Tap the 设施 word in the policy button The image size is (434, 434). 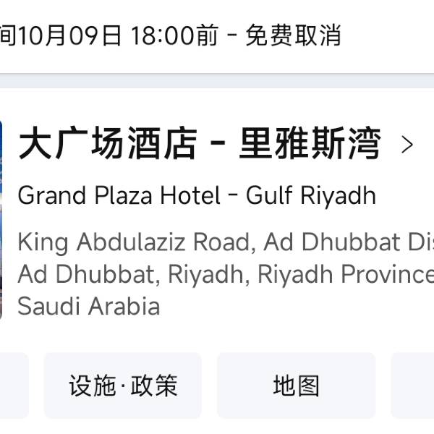click(92, 386)
